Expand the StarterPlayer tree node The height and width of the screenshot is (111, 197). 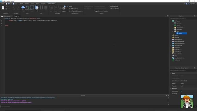point(171,52)
